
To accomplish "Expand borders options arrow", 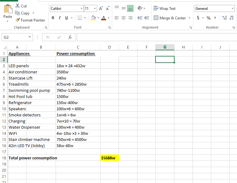I will [x=85, y=18].
